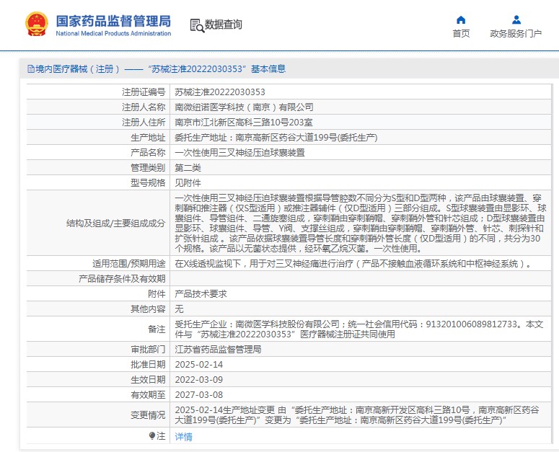Screen dimensions: 559x452
Task: Select the 适用范围/预期用途 value text
Action: 353,264
